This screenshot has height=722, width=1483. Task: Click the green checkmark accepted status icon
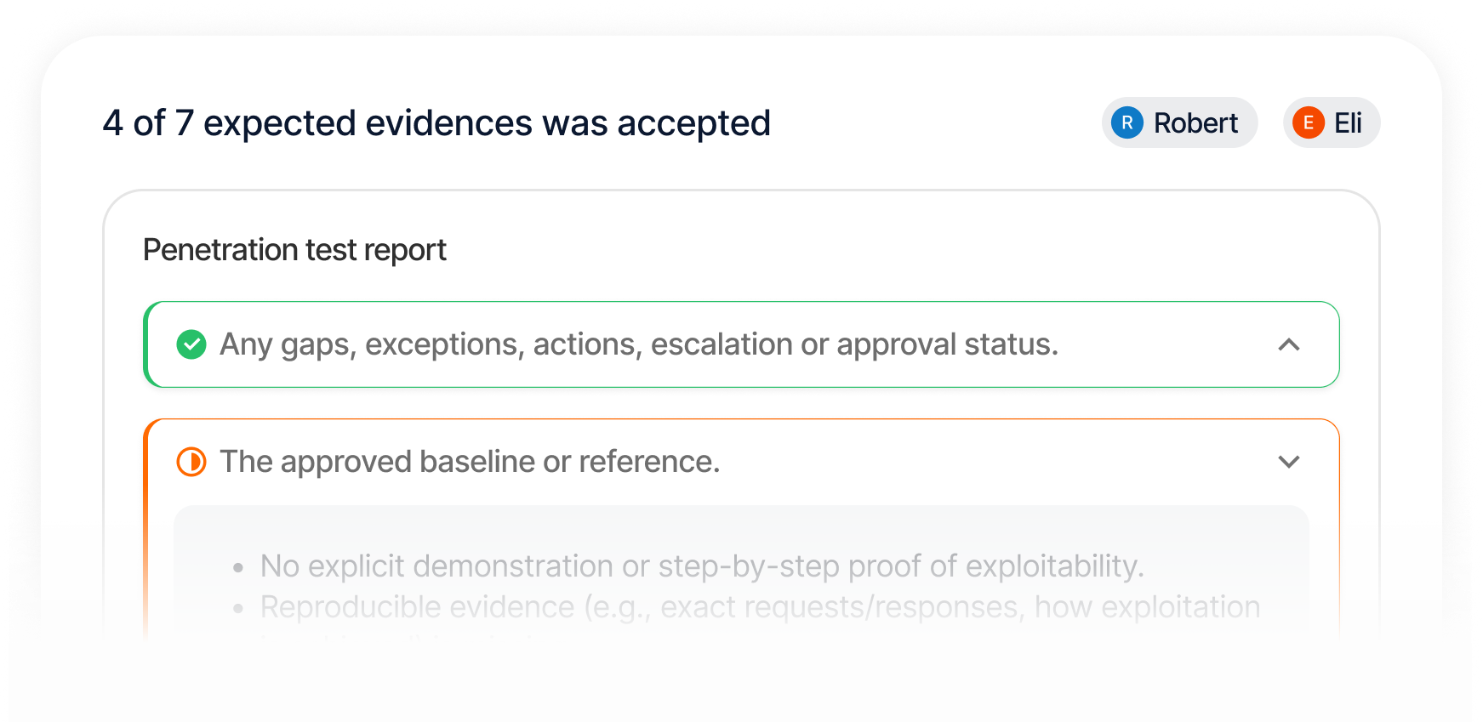[191, 344]
